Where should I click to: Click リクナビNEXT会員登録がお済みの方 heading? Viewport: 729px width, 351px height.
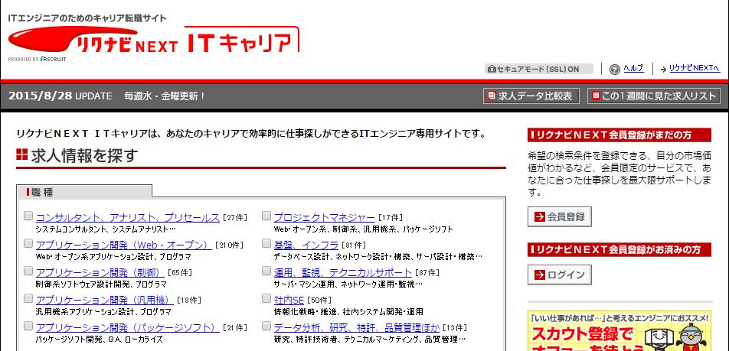click(619, 249)
